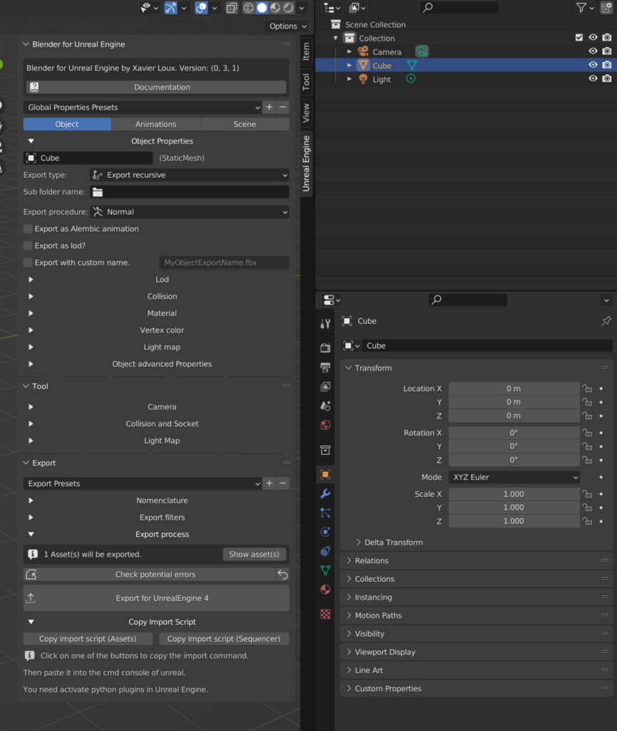Open the View sidebar tab
617x731 pixels.
pyautogui.click(x=306, y=113)
